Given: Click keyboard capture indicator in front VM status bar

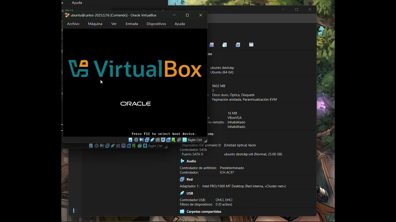Looking at the screenshot, I should (184, 140).
